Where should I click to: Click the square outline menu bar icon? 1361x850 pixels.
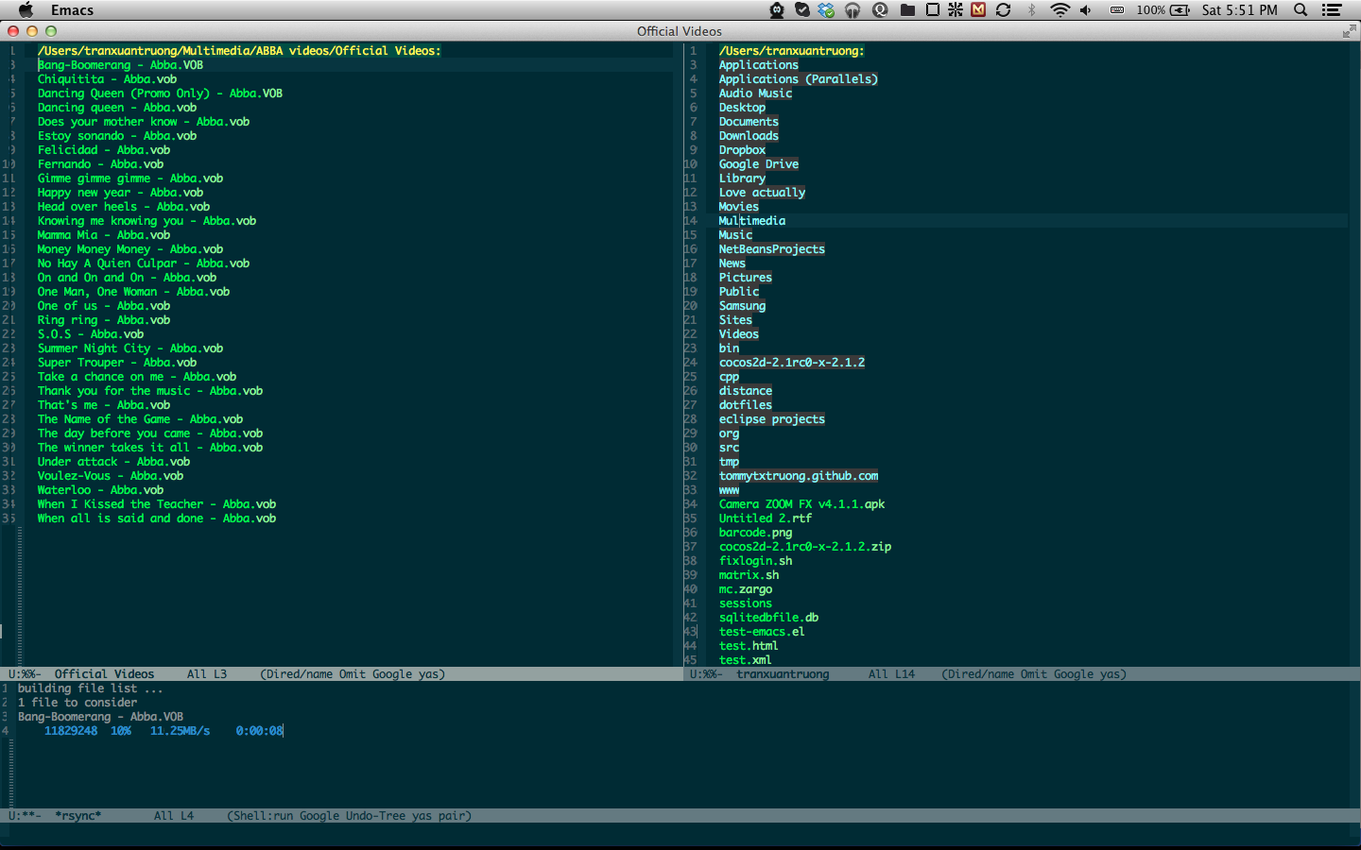(933, 9)
